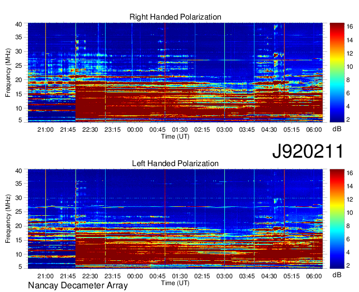Click the 03:00 tick under the bottom plot
This screenshot has width=359, height=292.
[224, 276]
